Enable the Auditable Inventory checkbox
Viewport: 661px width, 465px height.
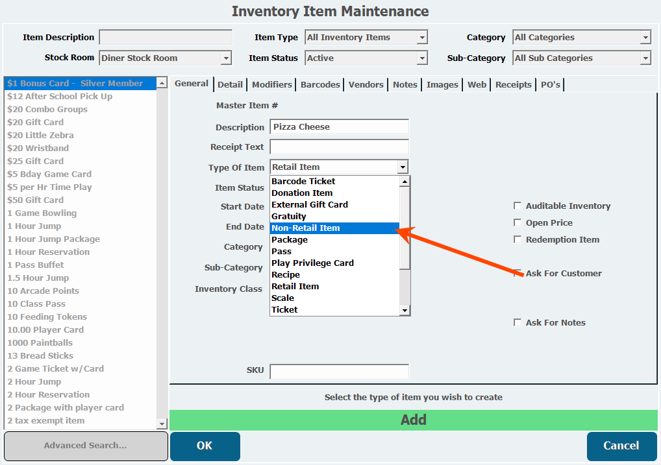pos(518,206)
